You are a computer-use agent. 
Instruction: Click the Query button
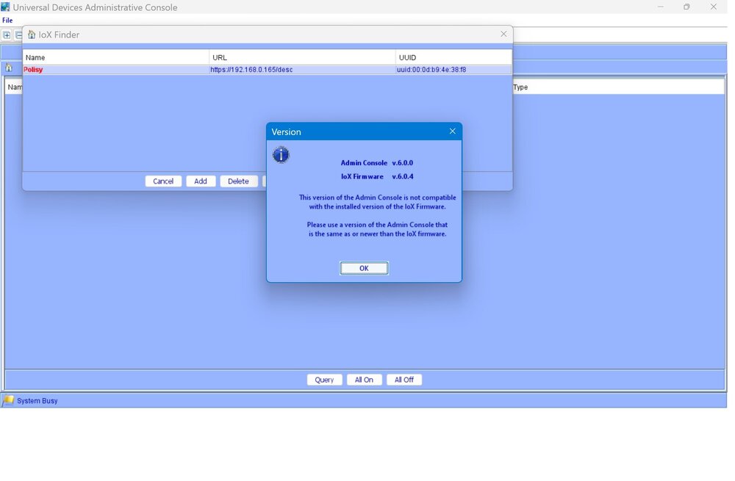coord(324,380)
